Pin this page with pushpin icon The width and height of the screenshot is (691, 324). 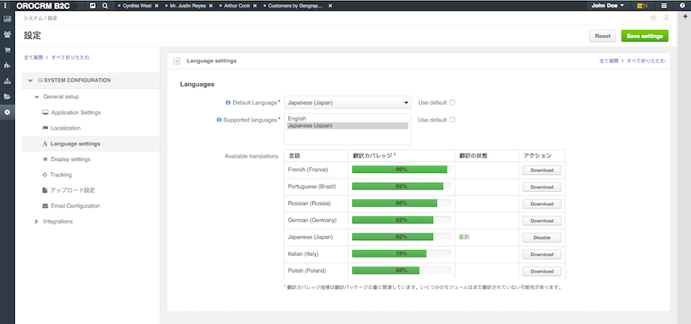pyautogui.click(x=666, y=17)
